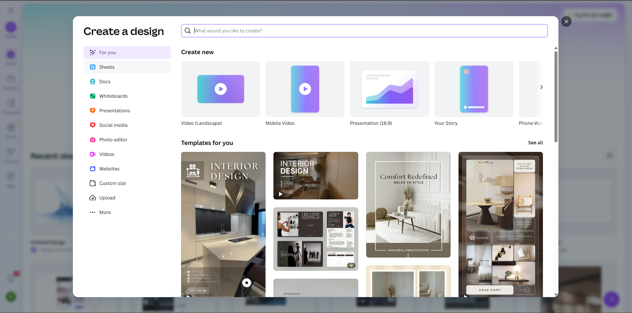Select Social media design type
Screen dimensions: 632x313
click(x=113, y=125)
